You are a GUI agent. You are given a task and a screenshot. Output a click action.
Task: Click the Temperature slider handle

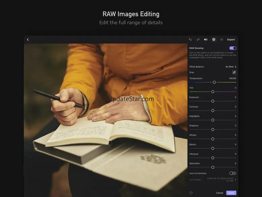coord(214,82)
